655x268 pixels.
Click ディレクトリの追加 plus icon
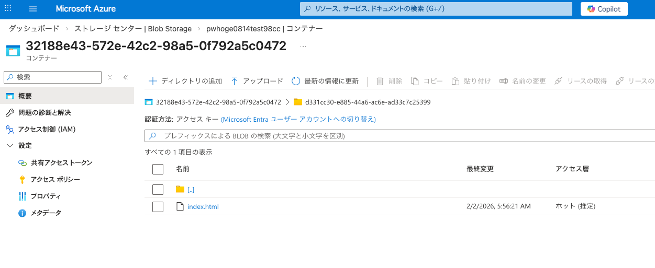[x=153, y=81]
